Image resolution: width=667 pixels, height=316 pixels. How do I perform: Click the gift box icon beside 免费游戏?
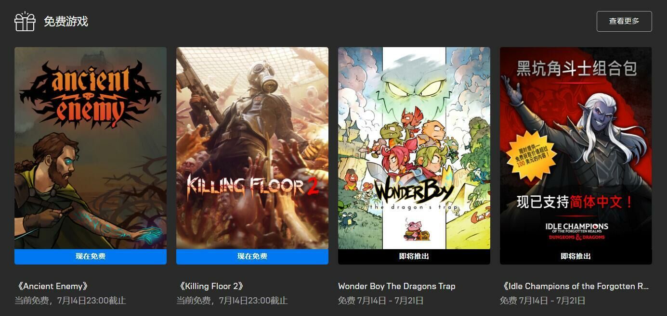(x=25, y=21)
